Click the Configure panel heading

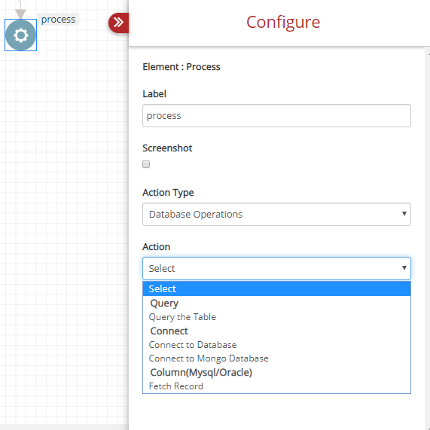point(283,22)
